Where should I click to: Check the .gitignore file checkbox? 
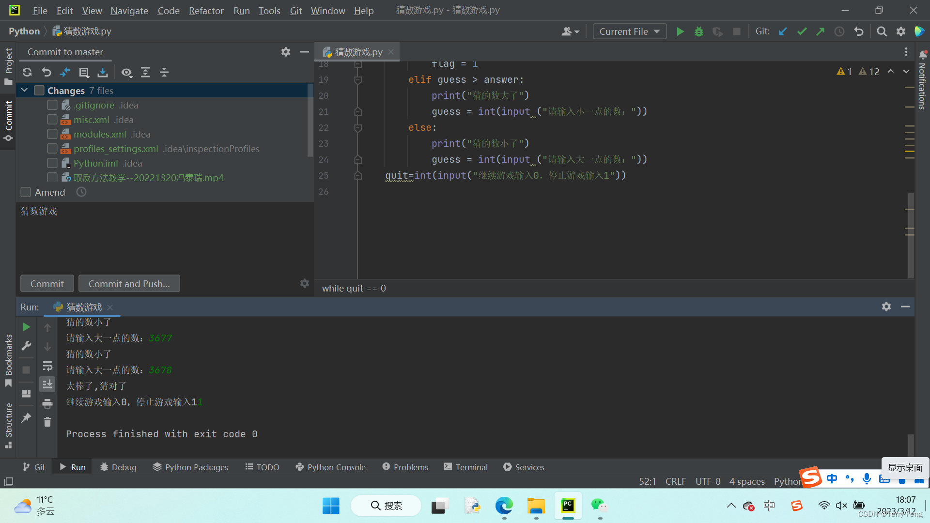[52, 105]
